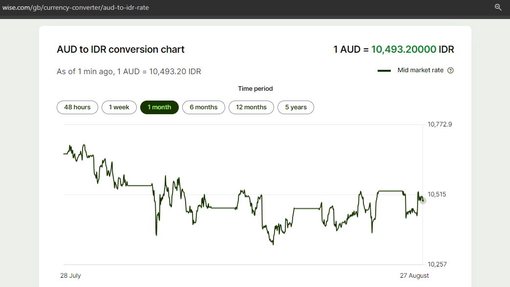Click the 'As of 1 min ago' rate text
510x287 pixels.
point(128,72)
